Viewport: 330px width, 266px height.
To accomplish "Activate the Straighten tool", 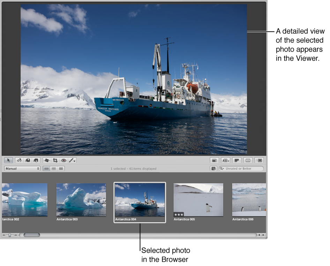I will click(47, 161).
